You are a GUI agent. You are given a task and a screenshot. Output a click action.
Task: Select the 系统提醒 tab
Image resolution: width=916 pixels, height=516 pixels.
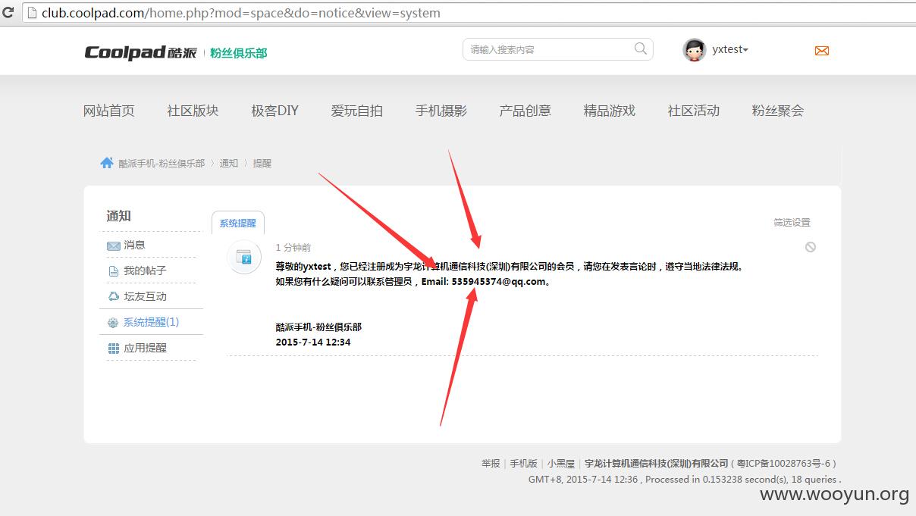237,223
